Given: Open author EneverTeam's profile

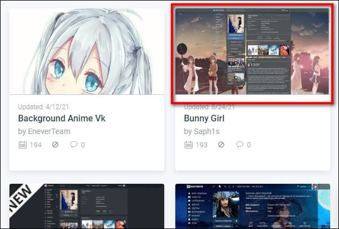Looking at the screenshot, I should point(49,131).
